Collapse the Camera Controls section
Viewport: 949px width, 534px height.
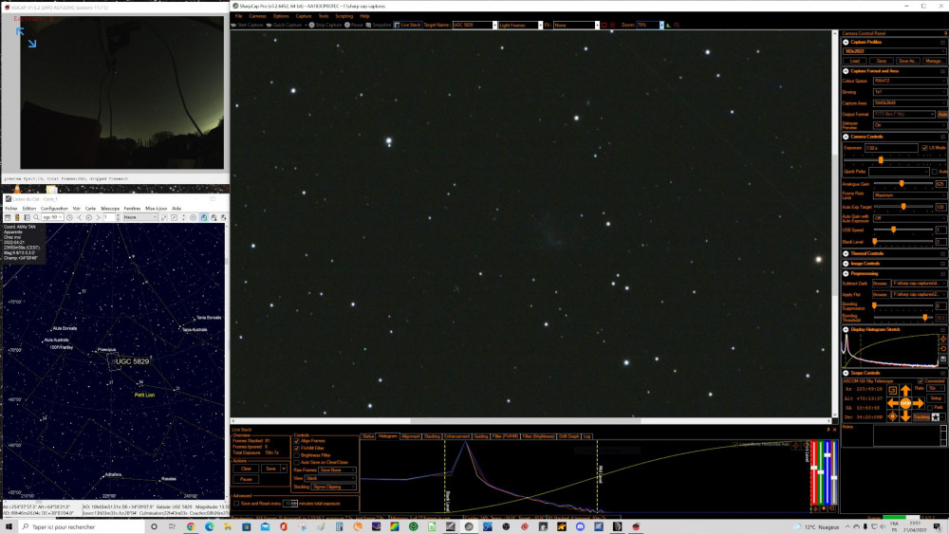coord(847,137)
